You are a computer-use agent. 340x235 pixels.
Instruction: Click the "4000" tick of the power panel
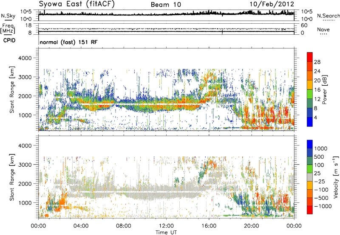[x=25, y=58]
